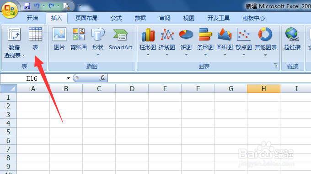Image resolution: width=311 pixels, height=174 pixels.
Task: Insert a 散点图 scatter chart
Action: pos(244,42)
